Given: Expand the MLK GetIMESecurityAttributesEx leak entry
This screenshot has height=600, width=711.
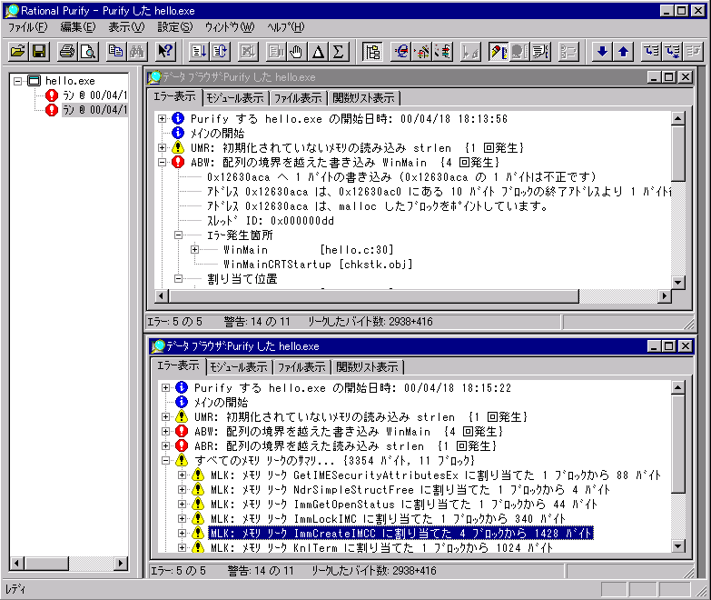Looking at the screenshot, I should point(181,475).
